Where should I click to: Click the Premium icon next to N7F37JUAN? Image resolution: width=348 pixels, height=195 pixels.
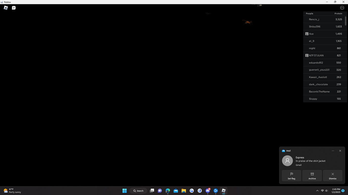[307, 55]
